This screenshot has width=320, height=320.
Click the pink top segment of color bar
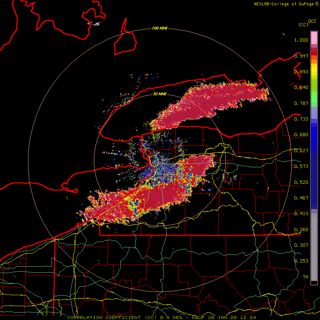click(x=314, y=38)
